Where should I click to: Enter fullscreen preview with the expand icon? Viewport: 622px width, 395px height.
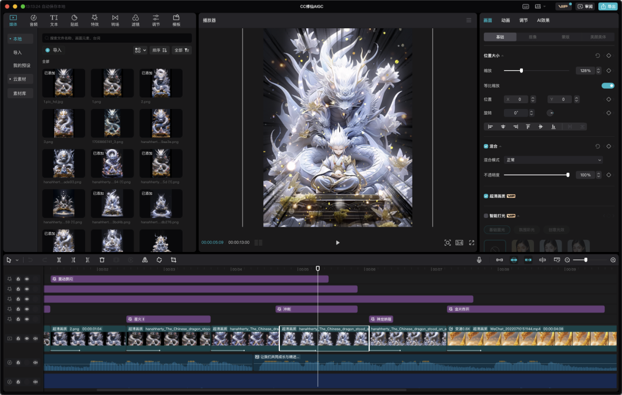click(x=472, y=243)
